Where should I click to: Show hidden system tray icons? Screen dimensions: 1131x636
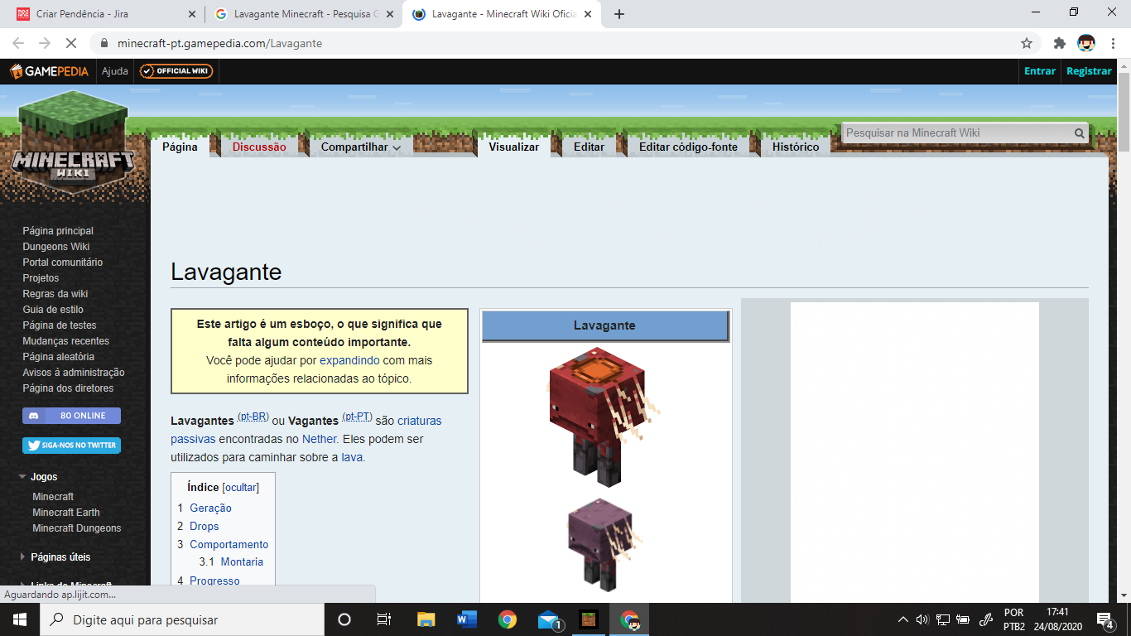[x=902, y=619]
